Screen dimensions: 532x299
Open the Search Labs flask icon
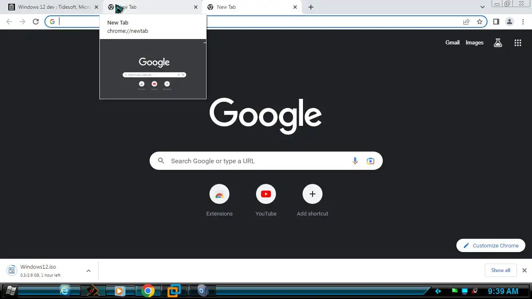pyautogui.click(x=498, y=42)
